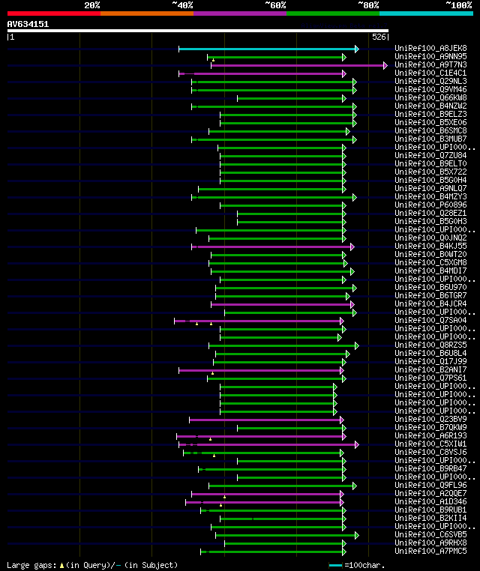This screenshot has height=571, width=480.
Task: Click the purple ~60% legend color segment
Action: click(x=240, y=13)
